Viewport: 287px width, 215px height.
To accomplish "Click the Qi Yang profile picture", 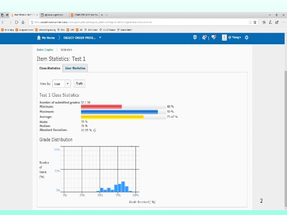I will point(224,37).
